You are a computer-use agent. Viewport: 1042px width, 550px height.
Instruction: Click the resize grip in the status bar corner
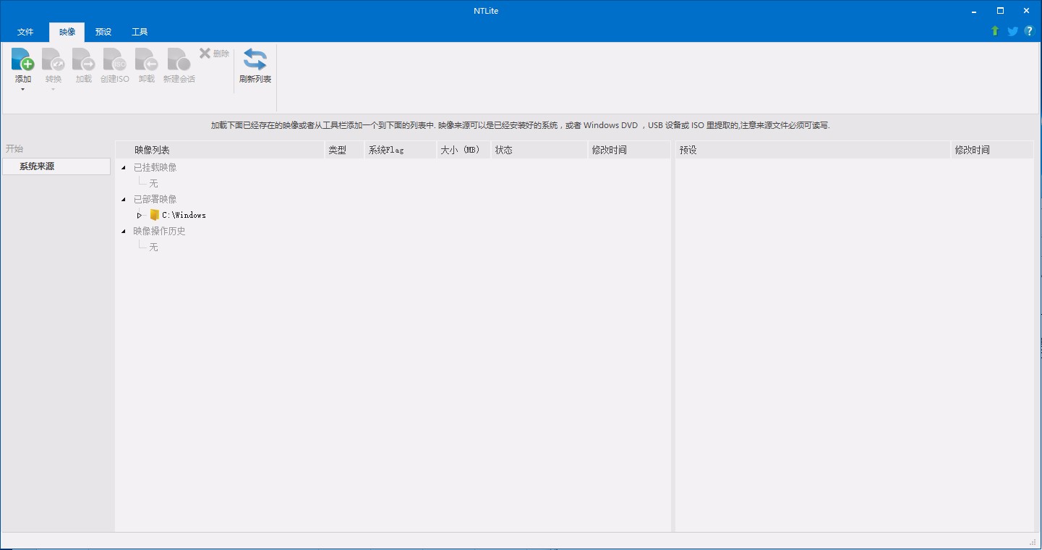(1033, 542)
